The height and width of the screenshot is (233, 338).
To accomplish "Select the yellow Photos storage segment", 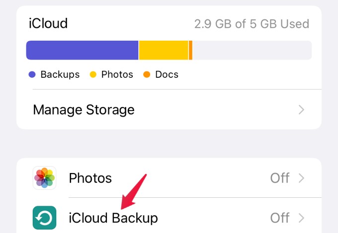I will pyautogui.click(x=164, y=50).
